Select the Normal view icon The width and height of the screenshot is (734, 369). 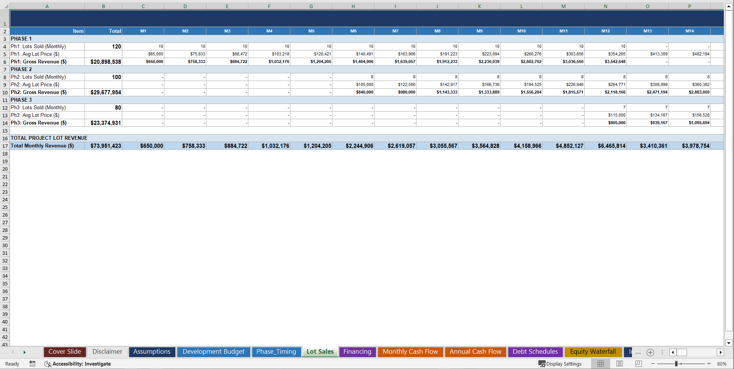[x=600, y=364]
